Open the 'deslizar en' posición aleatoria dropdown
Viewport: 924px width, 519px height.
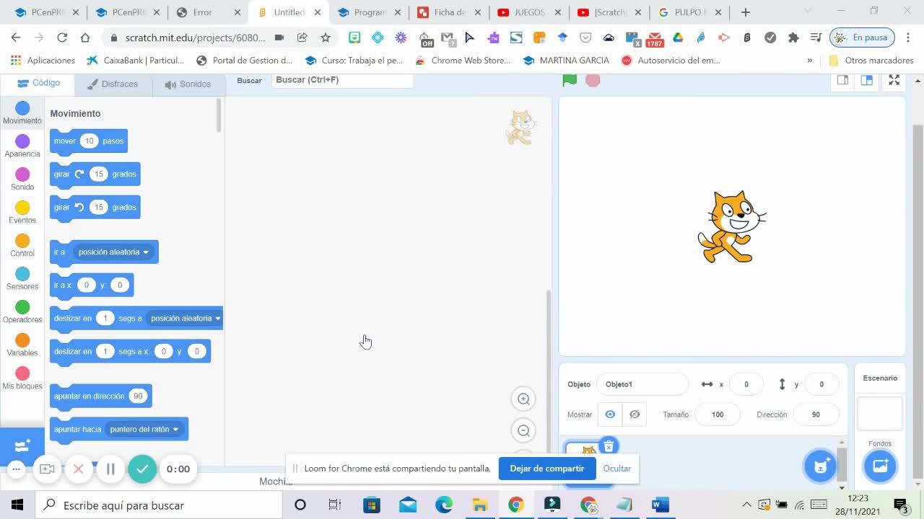pyautogui.click(x=186, y=319)
